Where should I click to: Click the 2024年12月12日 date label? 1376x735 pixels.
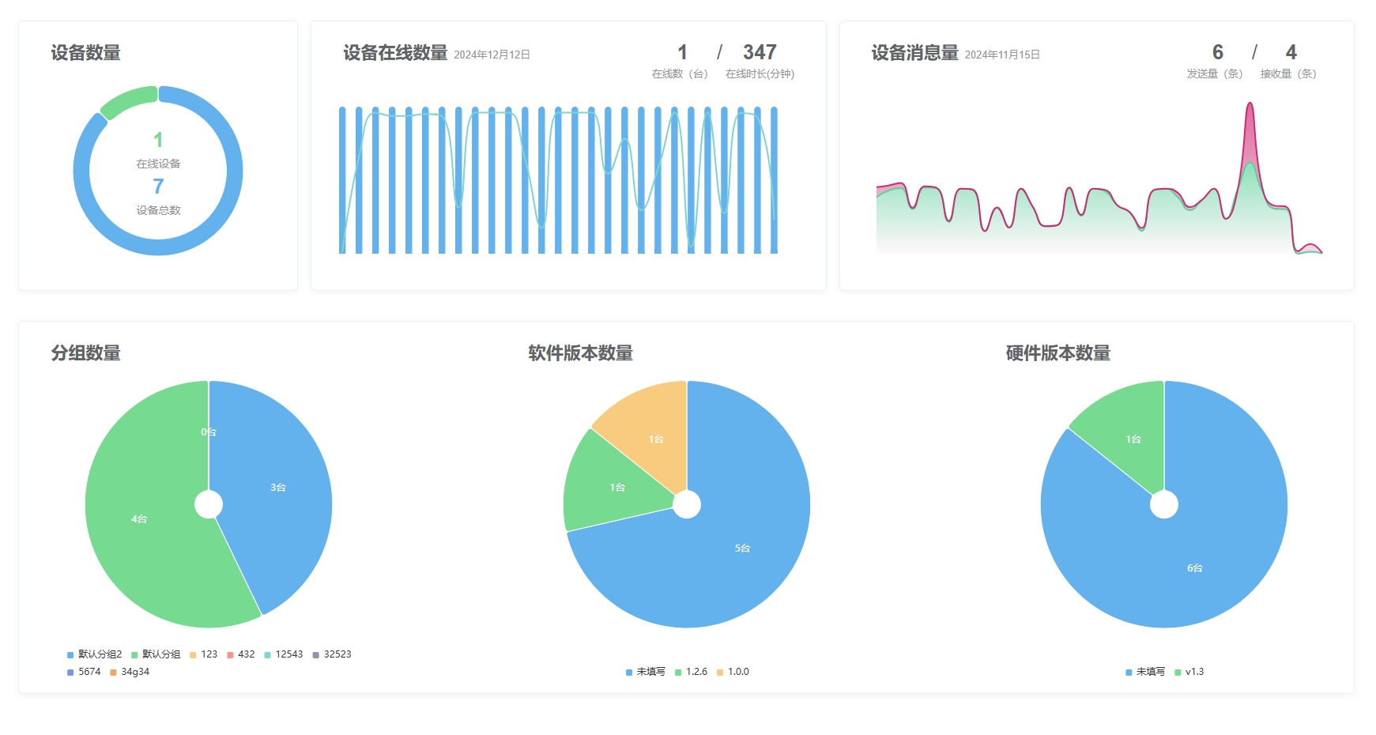click(x=492, y=55)
